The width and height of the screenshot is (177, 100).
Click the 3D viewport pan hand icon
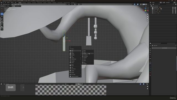[147, 16]
